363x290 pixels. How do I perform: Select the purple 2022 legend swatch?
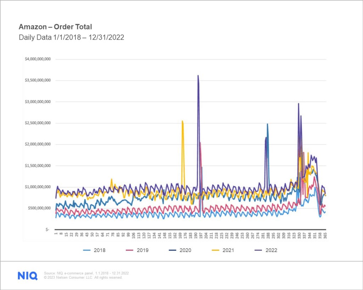(x=258, y=250)
